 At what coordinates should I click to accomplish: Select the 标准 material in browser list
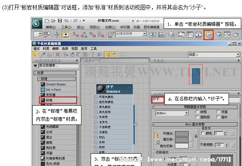[58, 100]
